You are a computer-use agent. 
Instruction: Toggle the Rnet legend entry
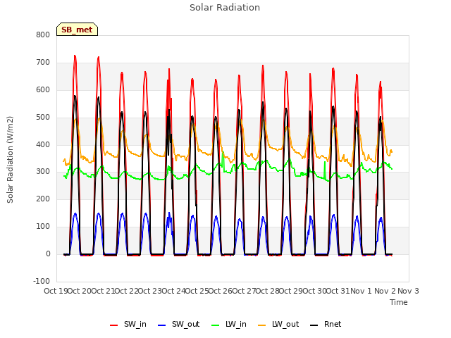pos(326,324)
